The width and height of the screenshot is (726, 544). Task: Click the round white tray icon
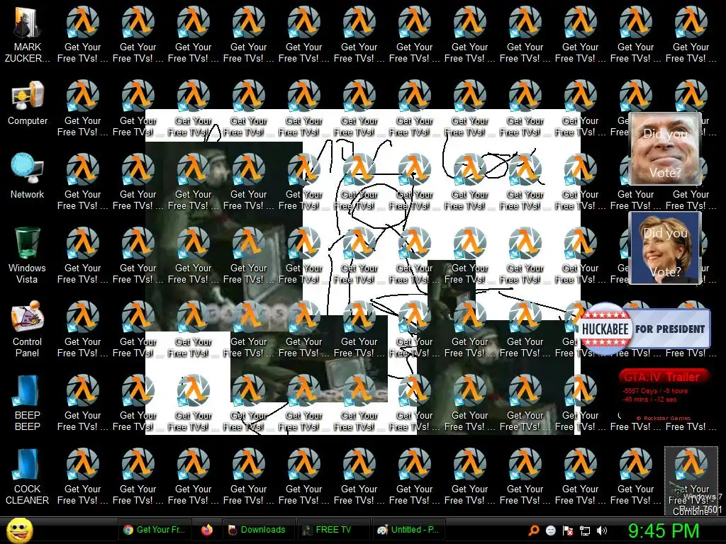pos(550,530)
